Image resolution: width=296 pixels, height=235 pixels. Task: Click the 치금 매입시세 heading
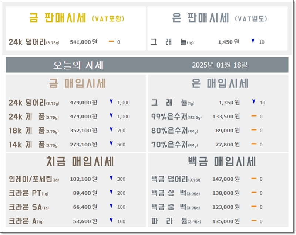(x=80, y=162)
